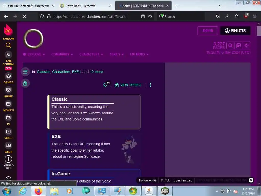261x196 pixels.
Task: Expand the Characters dropdown menu
Action: pos(91,54)
